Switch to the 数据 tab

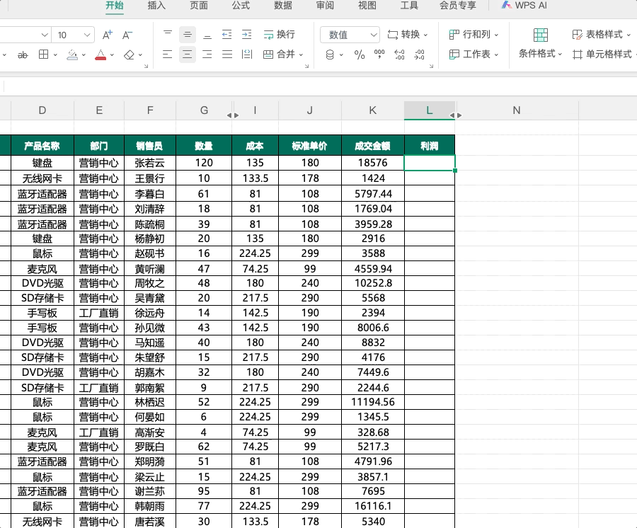pyautogui.click(x=283, y=5)
